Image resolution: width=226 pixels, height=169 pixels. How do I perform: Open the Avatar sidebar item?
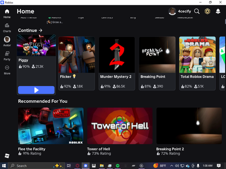tap(7, 41)
